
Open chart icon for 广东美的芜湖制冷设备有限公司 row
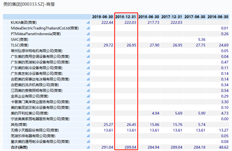click(x=88, y=62)
